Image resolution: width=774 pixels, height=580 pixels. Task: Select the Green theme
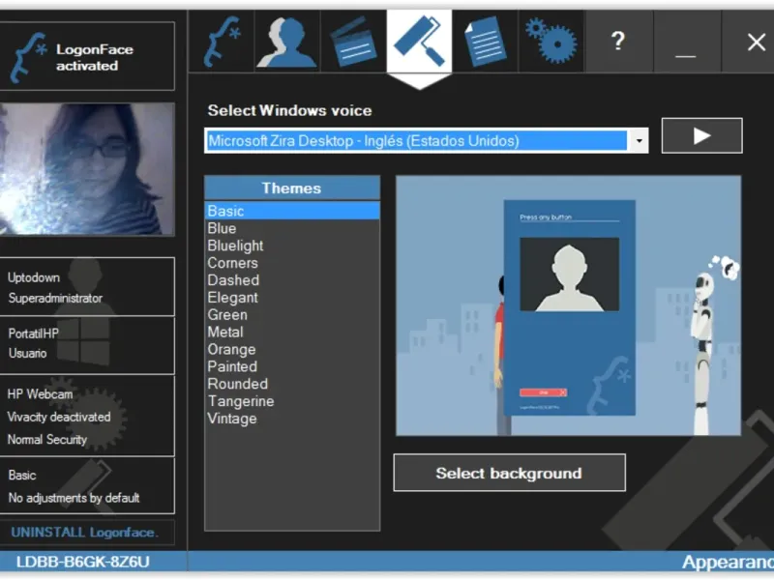292,315
